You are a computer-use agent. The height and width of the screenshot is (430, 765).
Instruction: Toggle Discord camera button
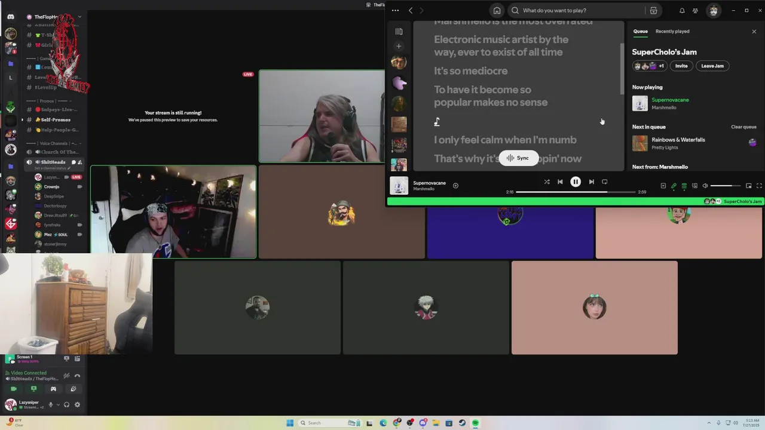coord(14,389)
